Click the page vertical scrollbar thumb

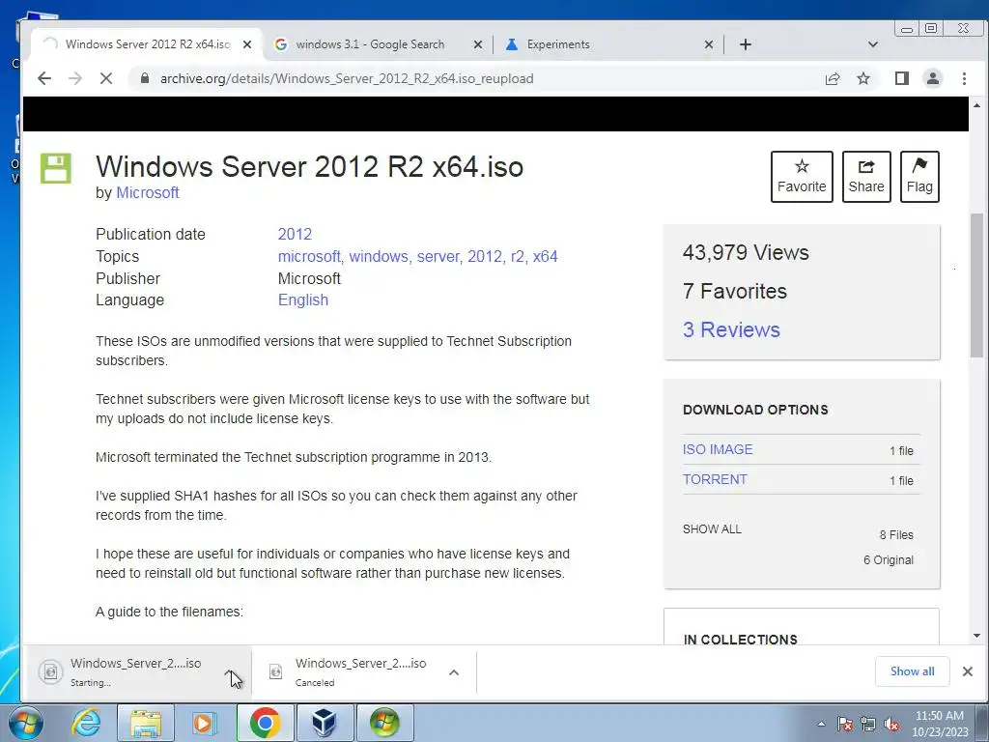[976, 285]
